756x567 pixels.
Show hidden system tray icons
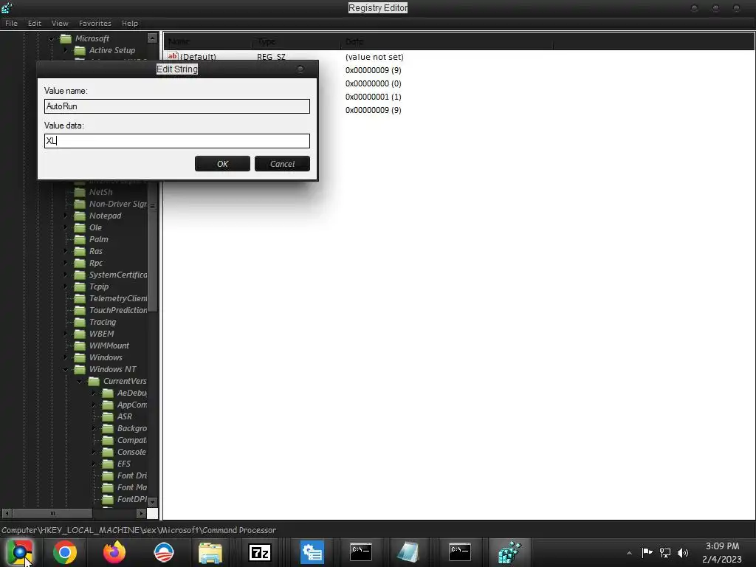(629, 553)
